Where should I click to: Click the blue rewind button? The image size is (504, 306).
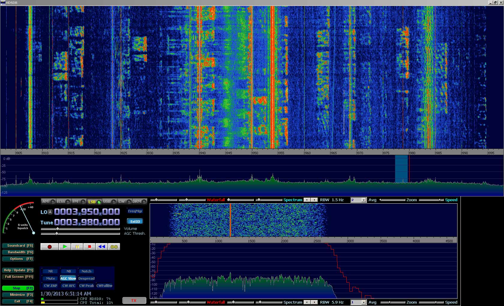[x=102, y=247]
